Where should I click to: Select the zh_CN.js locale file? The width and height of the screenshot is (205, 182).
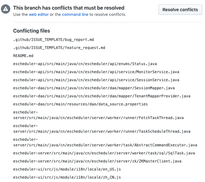67,177
